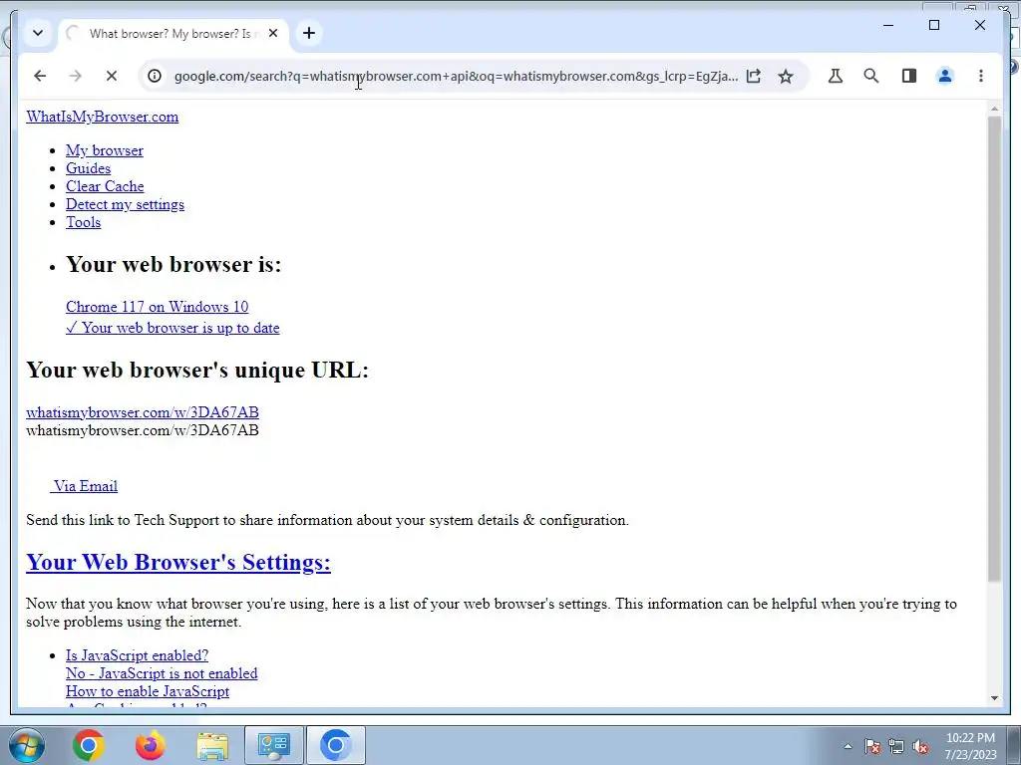1021x765 pixels.
Task: Open the WhatIsMyBrowser.com header link
Action: (103, 118)
